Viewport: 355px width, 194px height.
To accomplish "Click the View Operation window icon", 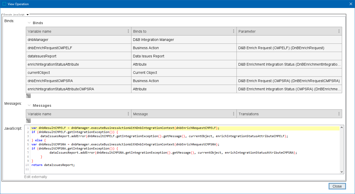I will (4, 4).
